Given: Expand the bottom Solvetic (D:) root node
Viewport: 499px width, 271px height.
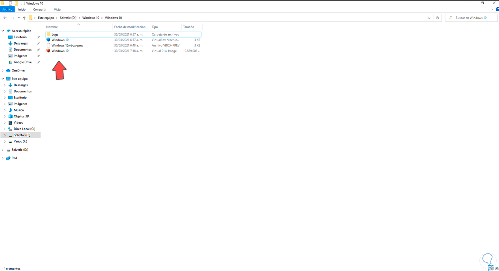Looking at the screenshot, I should coord(3,150).
